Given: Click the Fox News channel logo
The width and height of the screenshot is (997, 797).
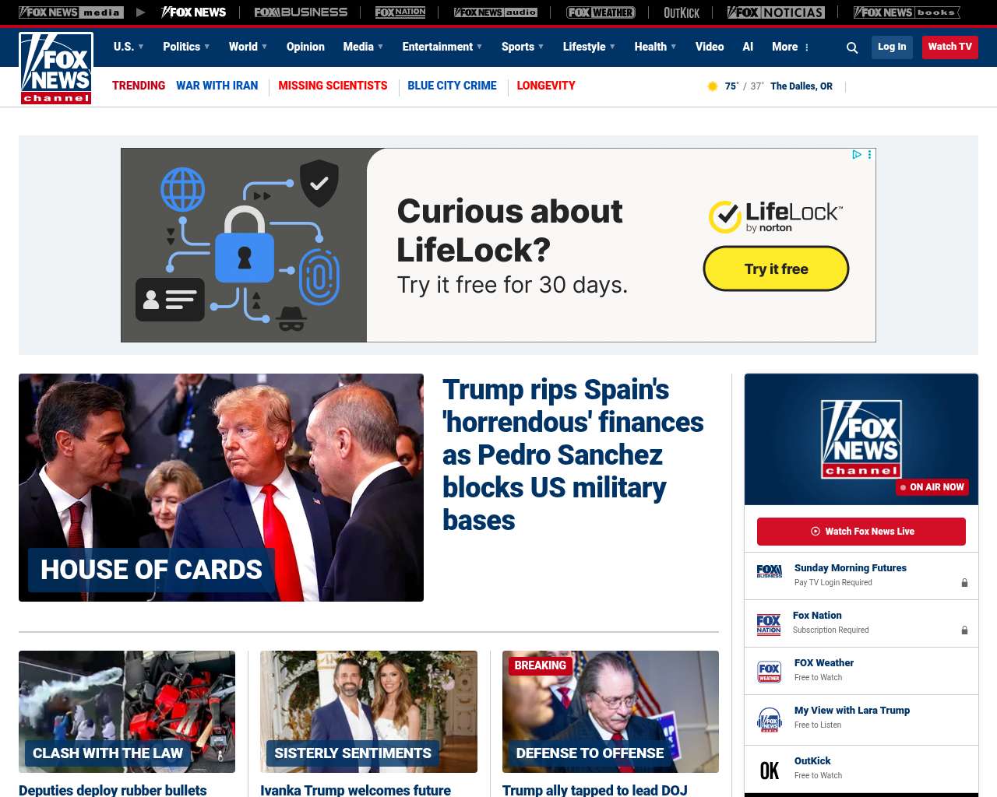Looking at the screenshot, I should [x=56, y=68].
